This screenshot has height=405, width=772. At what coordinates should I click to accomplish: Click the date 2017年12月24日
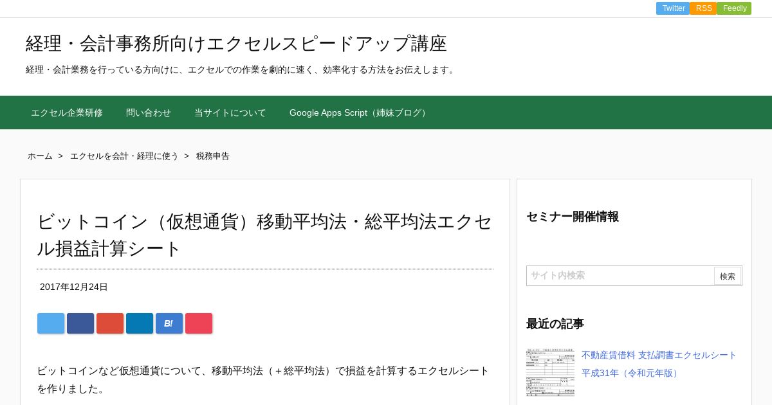74,287
